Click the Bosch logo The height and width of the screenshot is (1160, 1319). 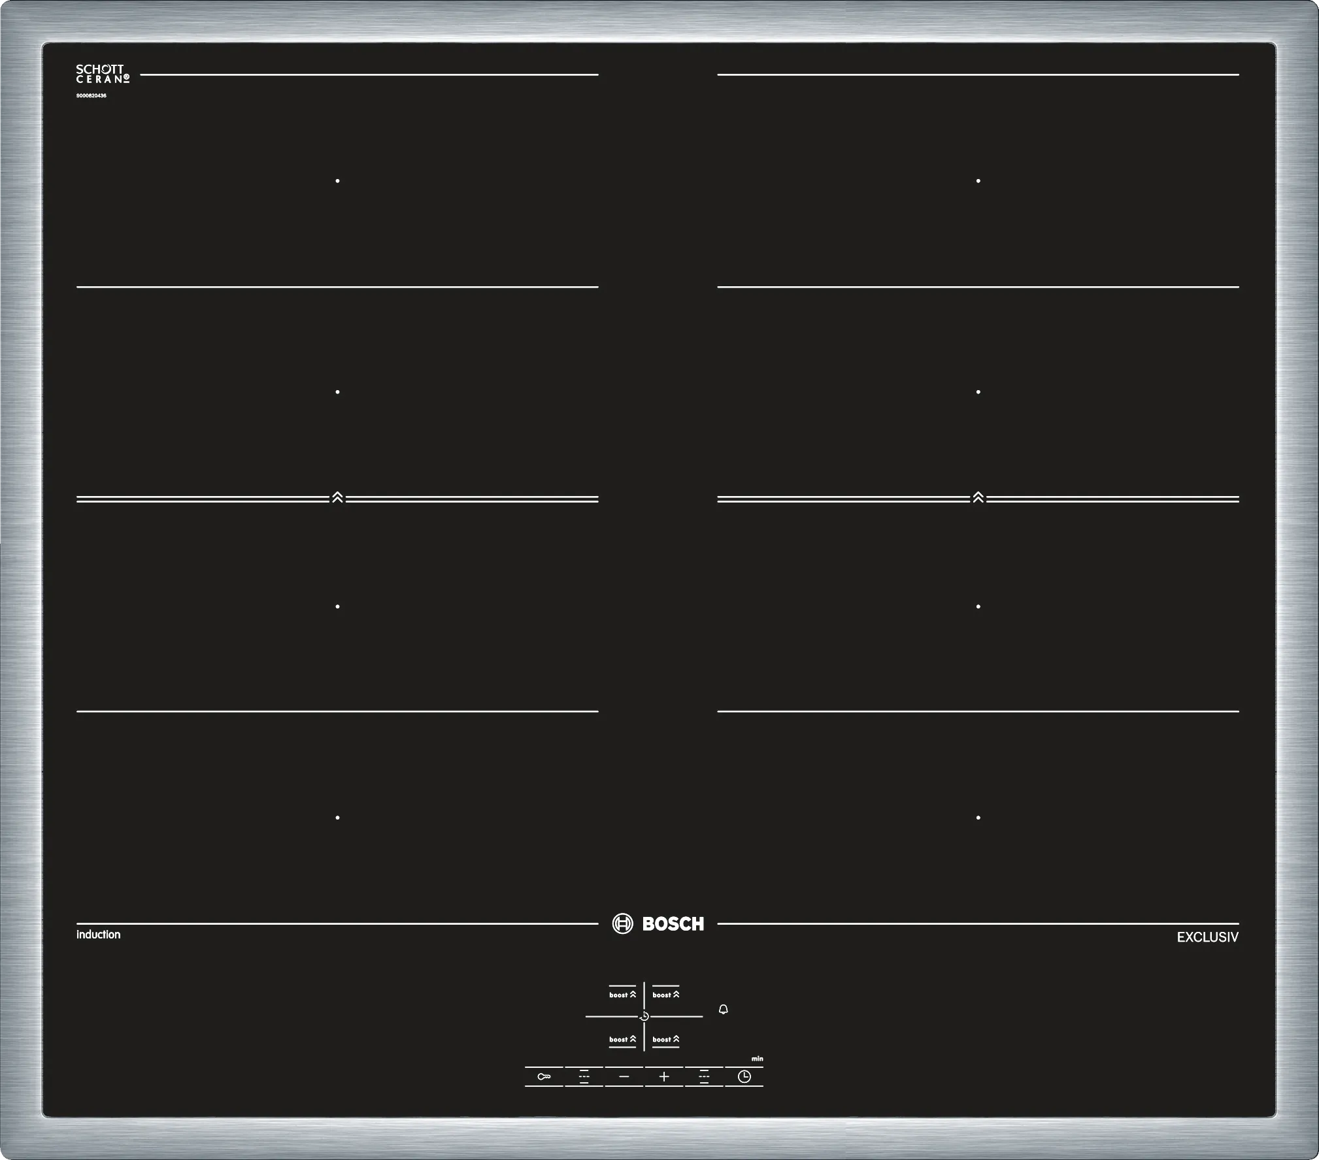click(658, 923)
